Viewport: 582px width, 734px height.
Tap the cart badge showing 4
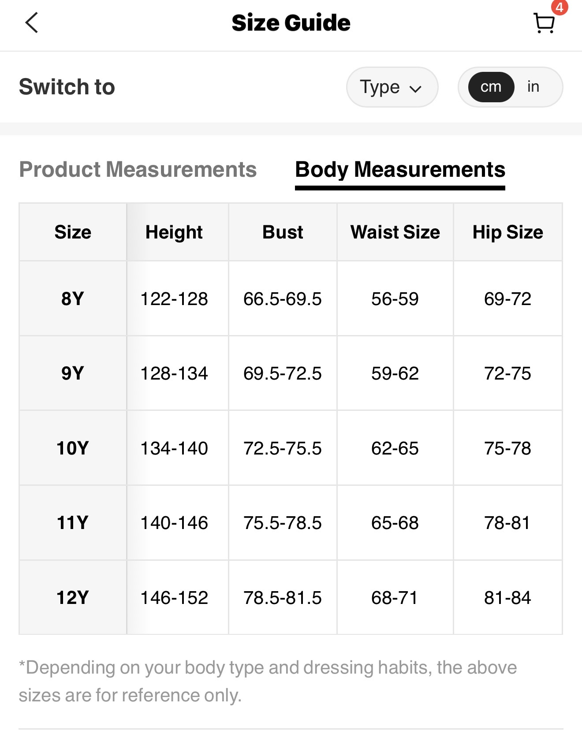pyautogui.click(x=559, y=7)
